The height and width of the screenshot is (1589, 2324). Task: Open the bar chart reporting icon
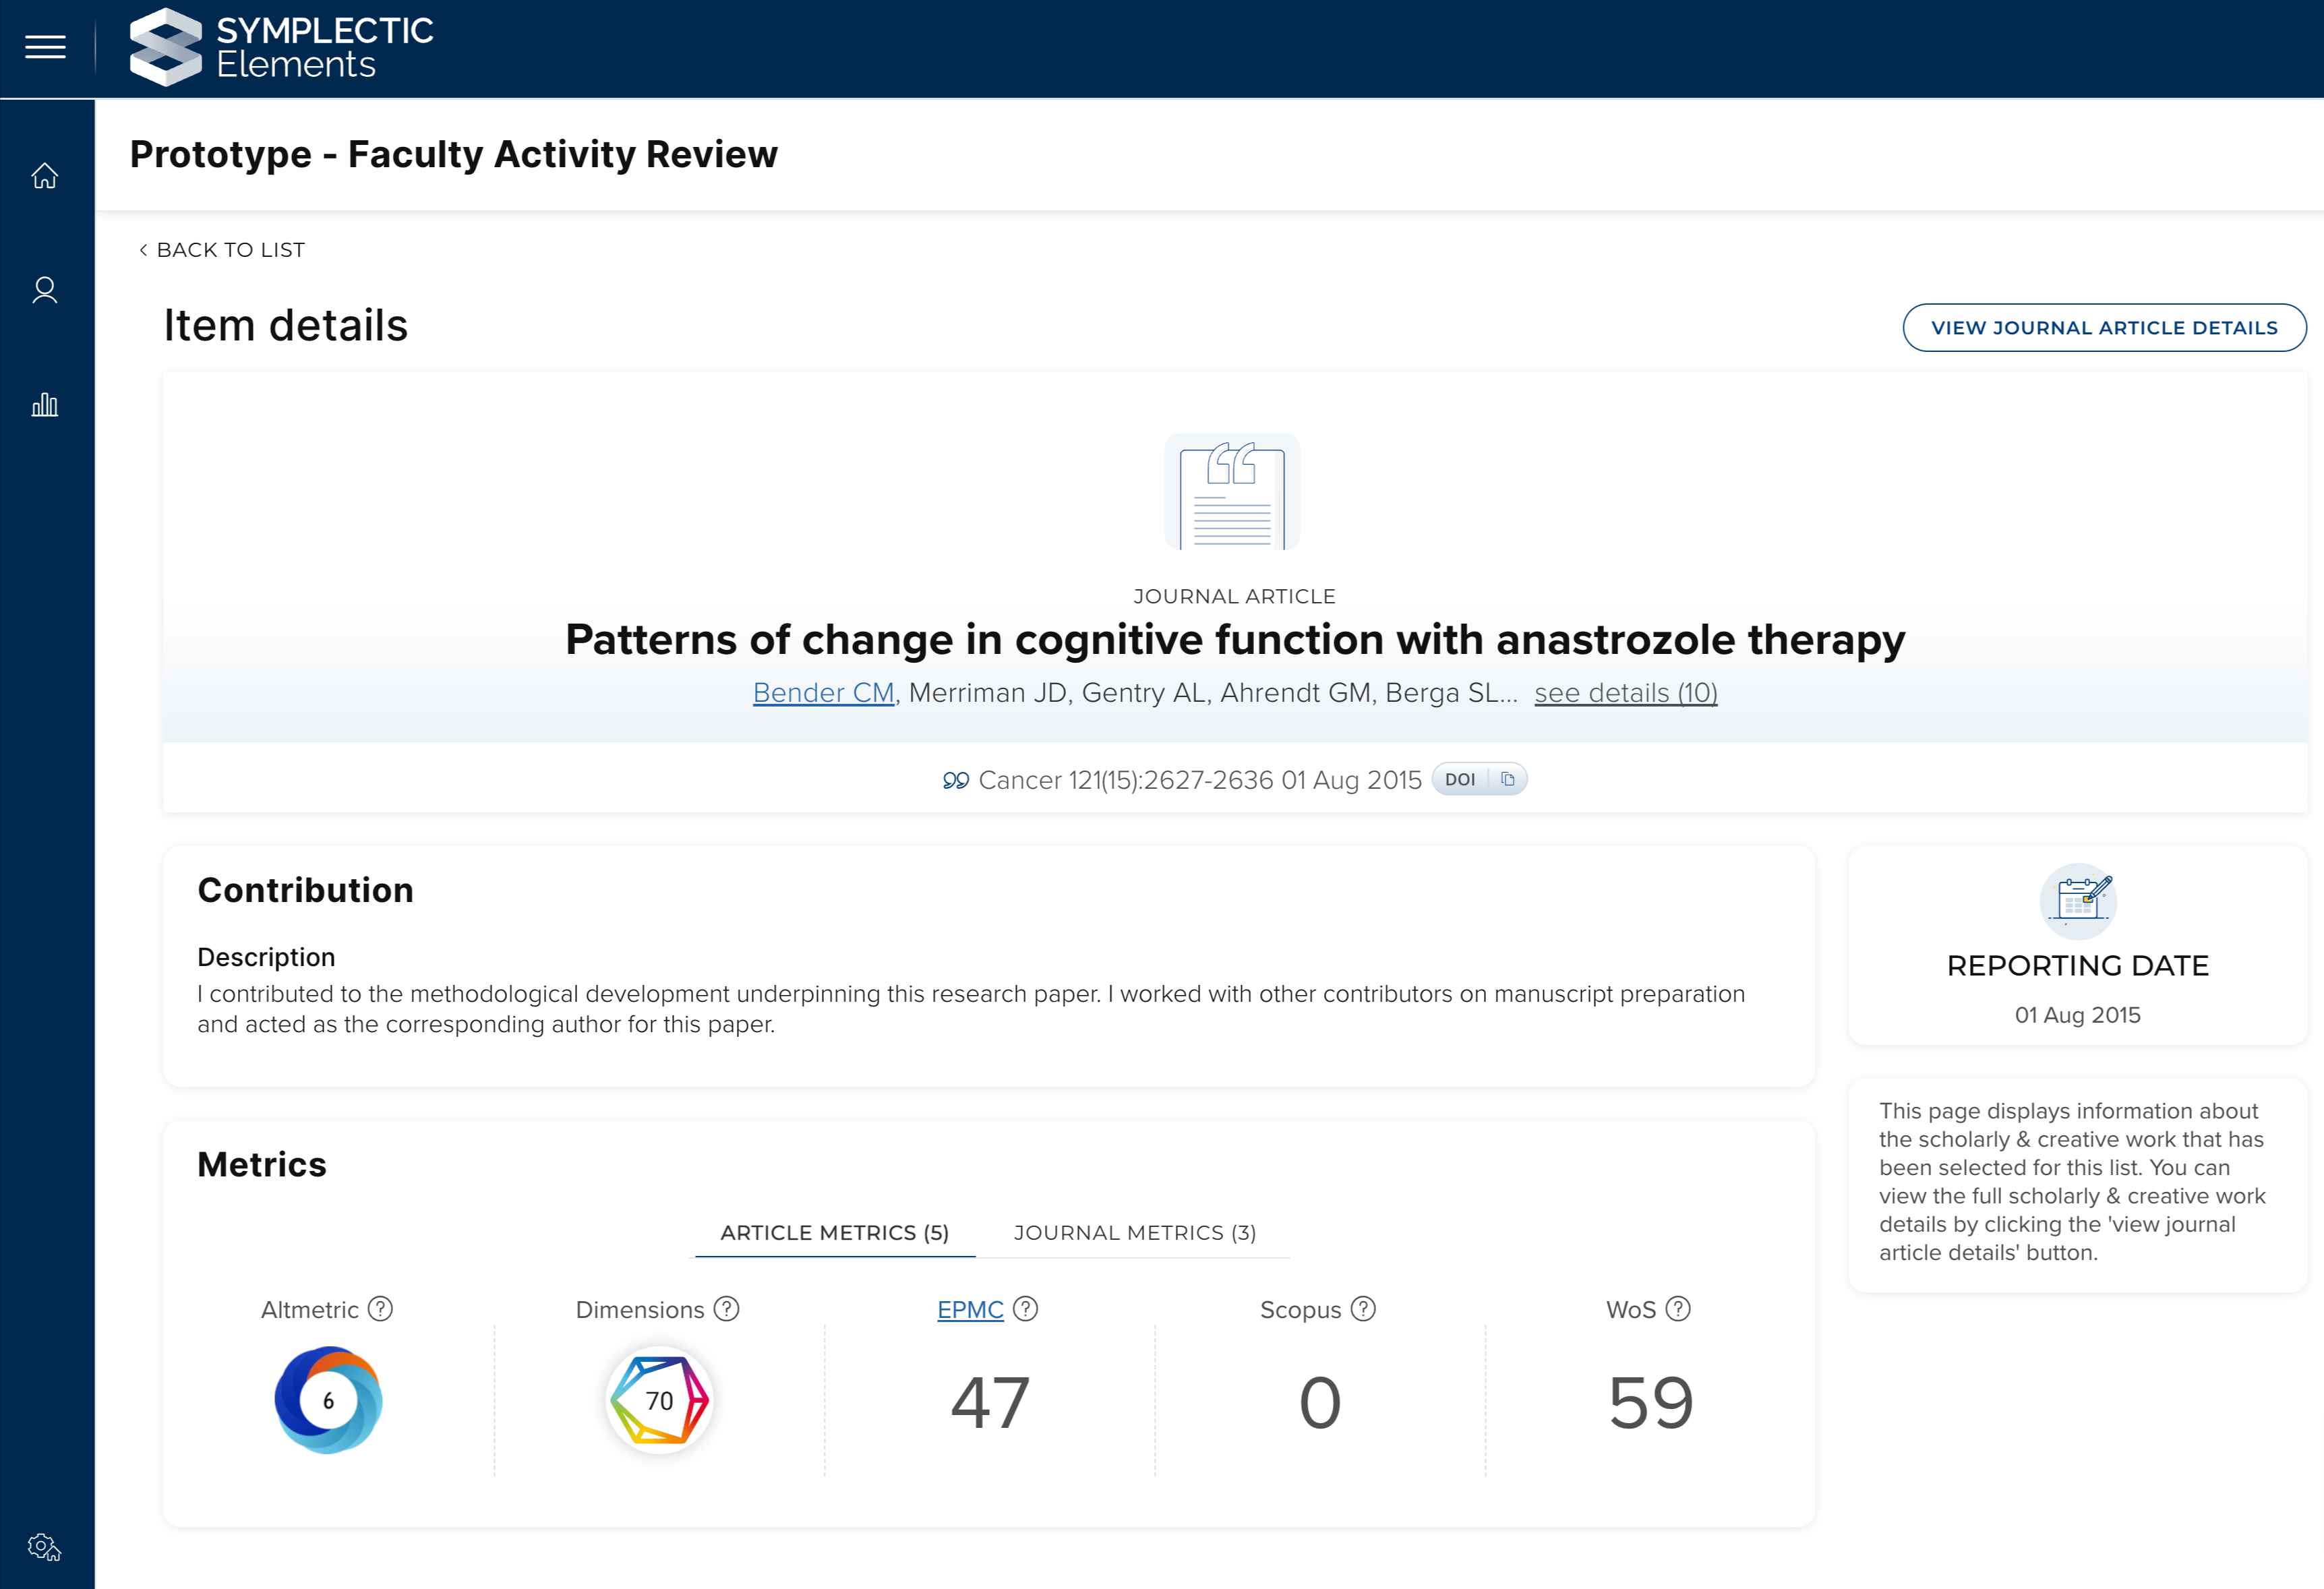tap(45, 405)
